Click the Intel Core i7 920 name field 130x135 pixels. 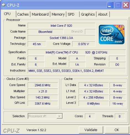coord(61,26)
